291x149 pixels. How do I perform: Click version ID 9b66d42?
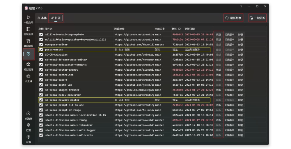point(178,34)
